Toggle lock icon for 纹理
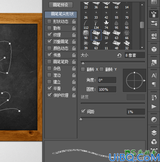The image size is (160, 162). (x=74, y=35)
